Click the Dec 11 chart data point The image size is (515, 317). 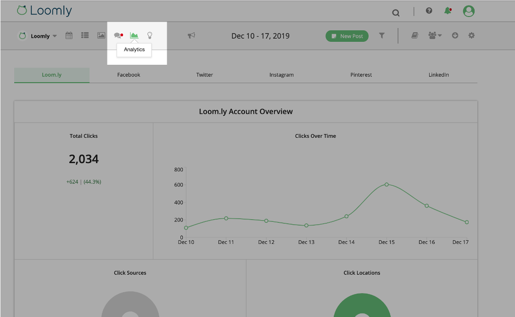click(x=226, y=218)
